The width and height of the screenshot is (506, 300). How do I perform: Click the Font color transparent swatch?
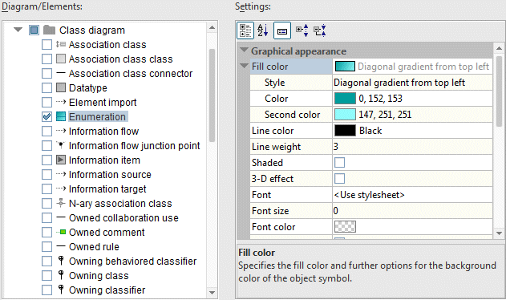point(345,227)
